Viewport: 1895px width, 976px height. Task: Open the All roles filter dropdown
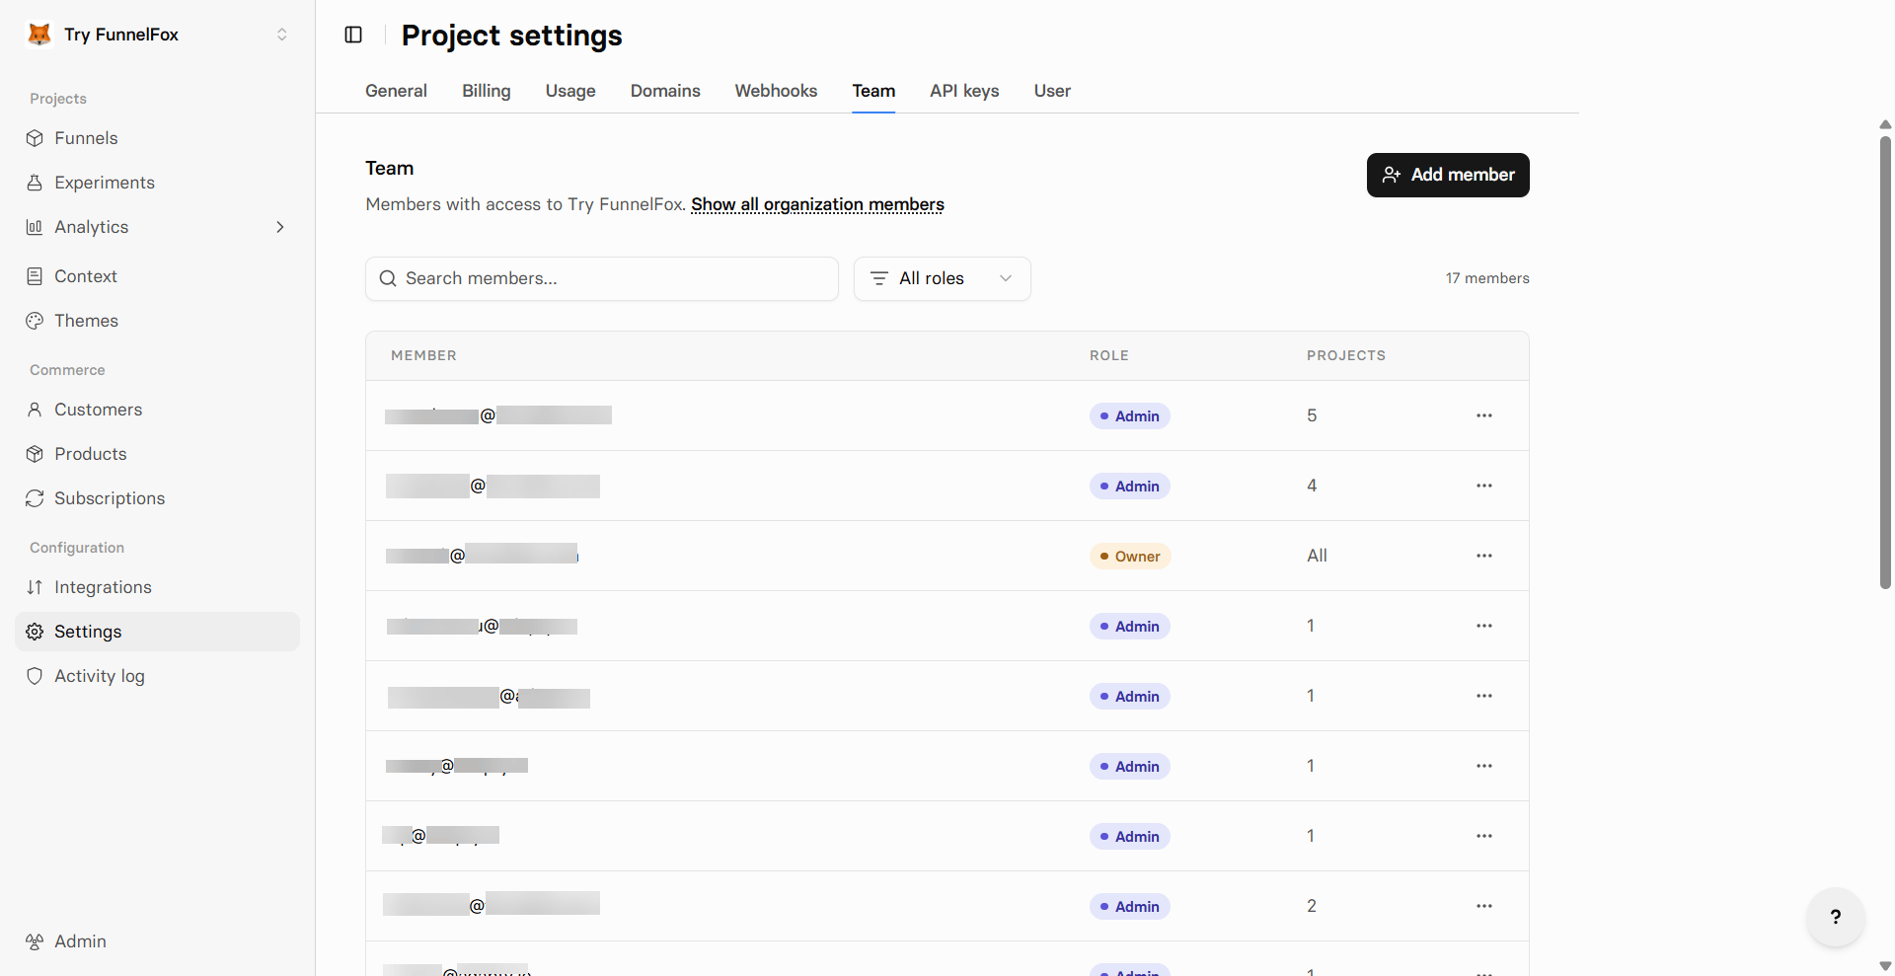click(943, 278)
